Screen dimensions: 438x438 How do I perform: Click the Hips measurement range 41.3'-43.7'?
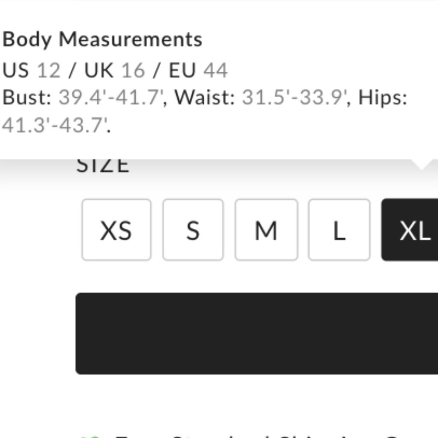[55, 125]
